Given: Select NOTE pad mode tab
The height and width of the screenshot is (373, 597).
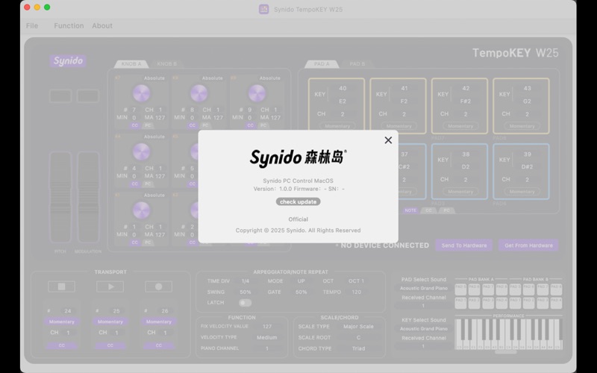Looking at the screenshot, I should (410, 210).
